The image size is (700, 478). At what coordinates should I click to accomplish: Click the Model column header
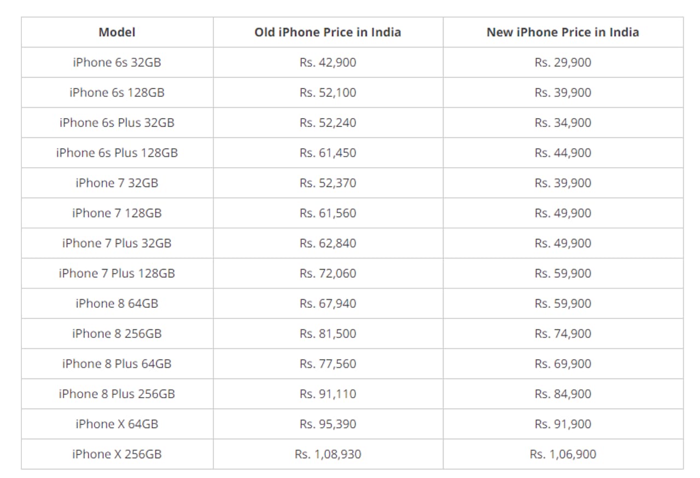click(117, 32)
